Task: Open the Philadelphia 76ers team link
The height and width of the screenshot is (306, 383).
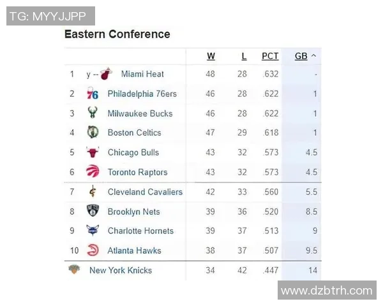Action: (x=142, y=94)
